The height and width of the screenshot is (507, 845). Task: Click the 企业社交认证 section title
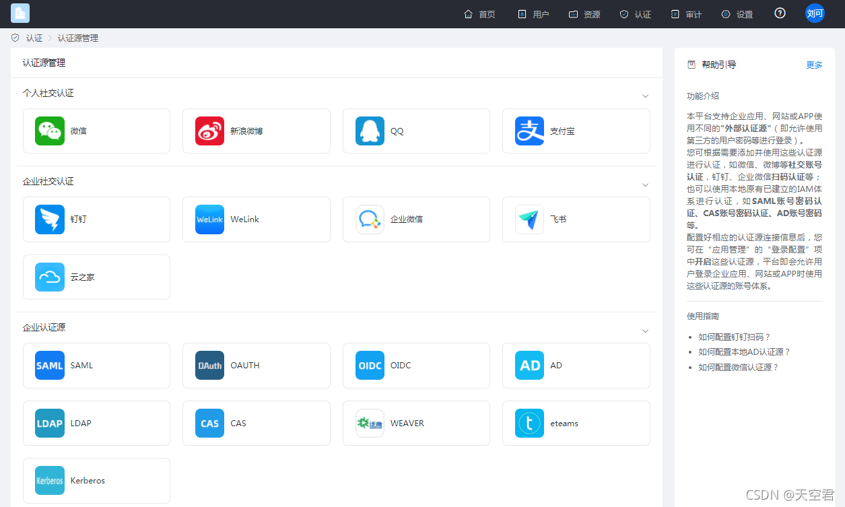point(48,182)
